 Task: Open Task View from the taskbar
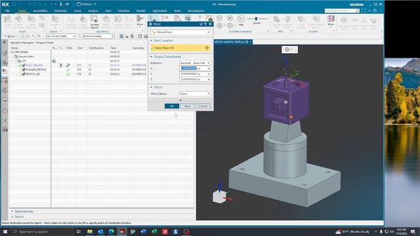79,231
